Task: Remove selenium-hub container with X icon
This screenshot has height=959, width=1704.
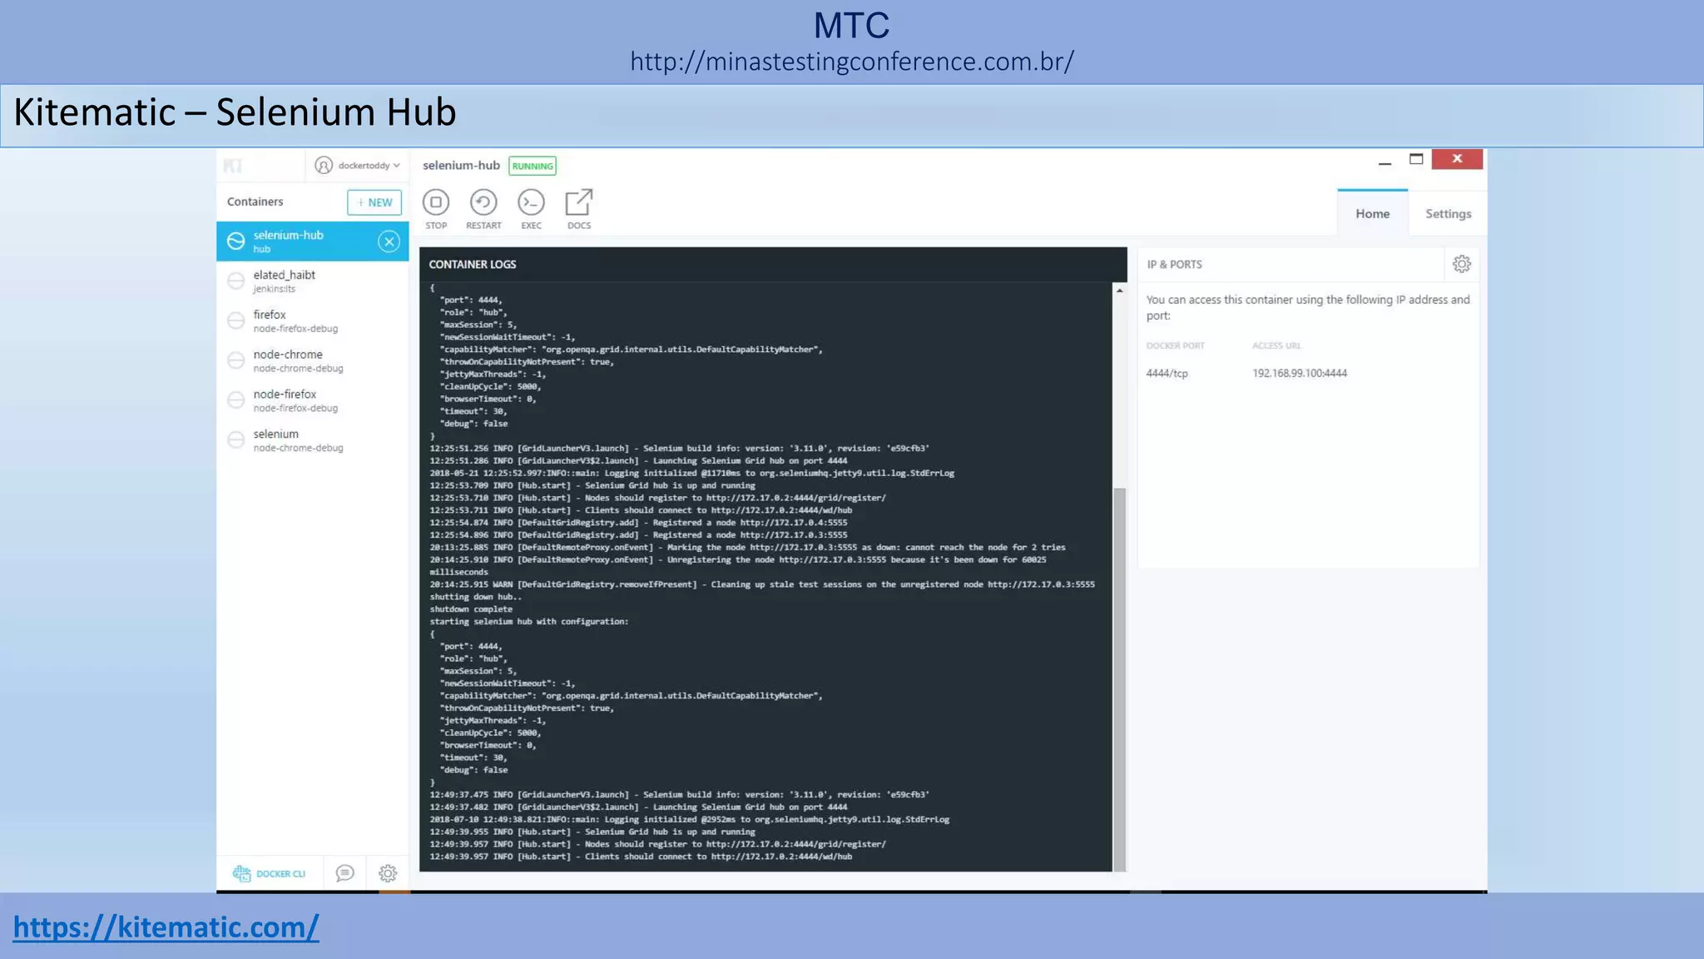Action: pyautogui.click(x=389, y=241)
